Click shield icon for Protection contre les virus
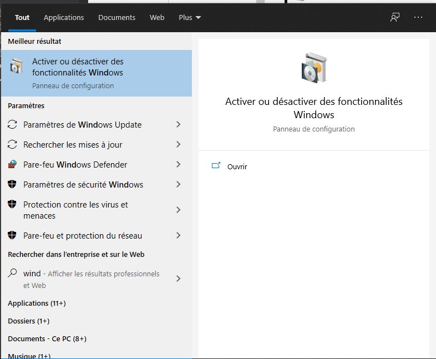This screenshot has height=359, width=436. 12,204
